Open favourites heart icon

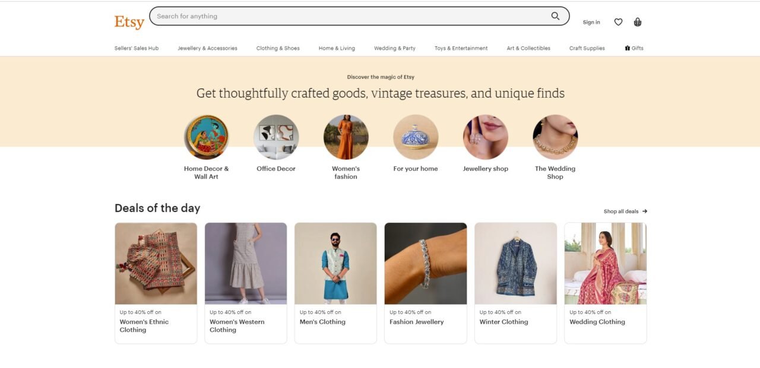618,22
